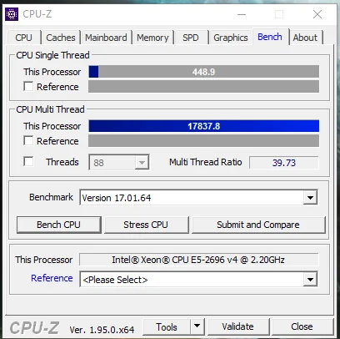Close the CPU-Z window with X

click(317, 14)
